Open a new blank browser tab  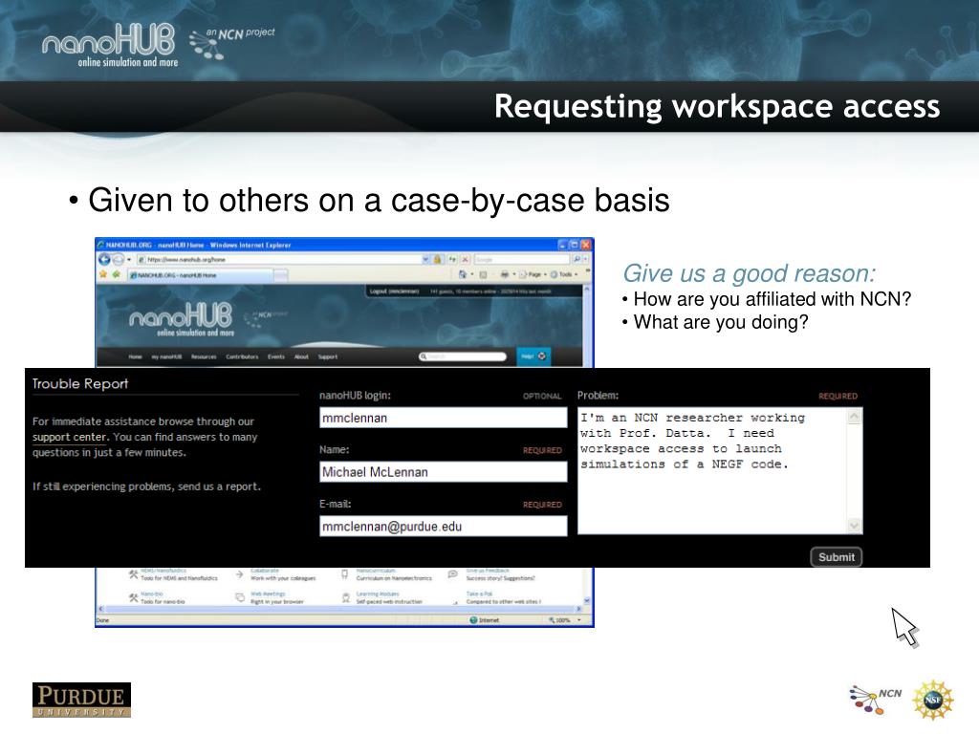point(281,275)
